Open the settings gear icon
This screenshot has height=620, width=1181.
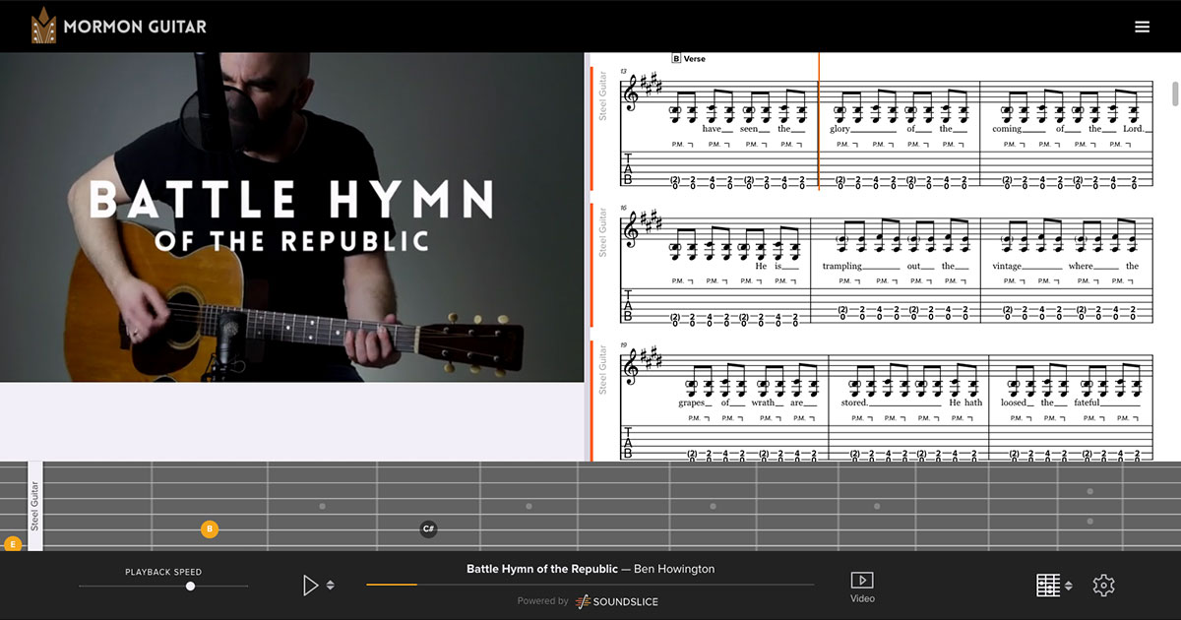pyautogui.click(x=1103, y=586)
